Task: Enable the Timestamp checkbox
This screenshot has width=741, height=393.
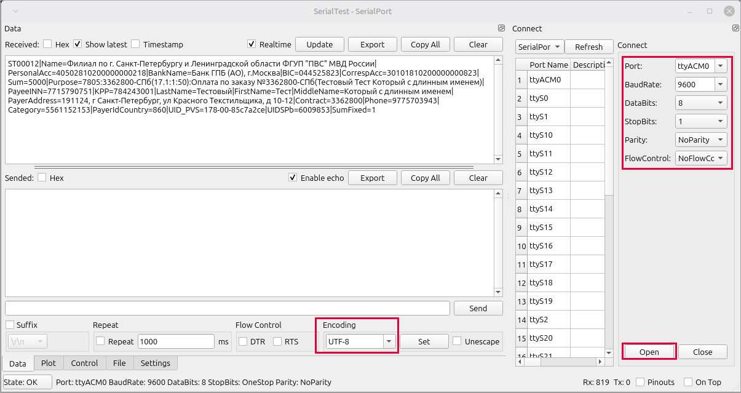Action: 136,44
